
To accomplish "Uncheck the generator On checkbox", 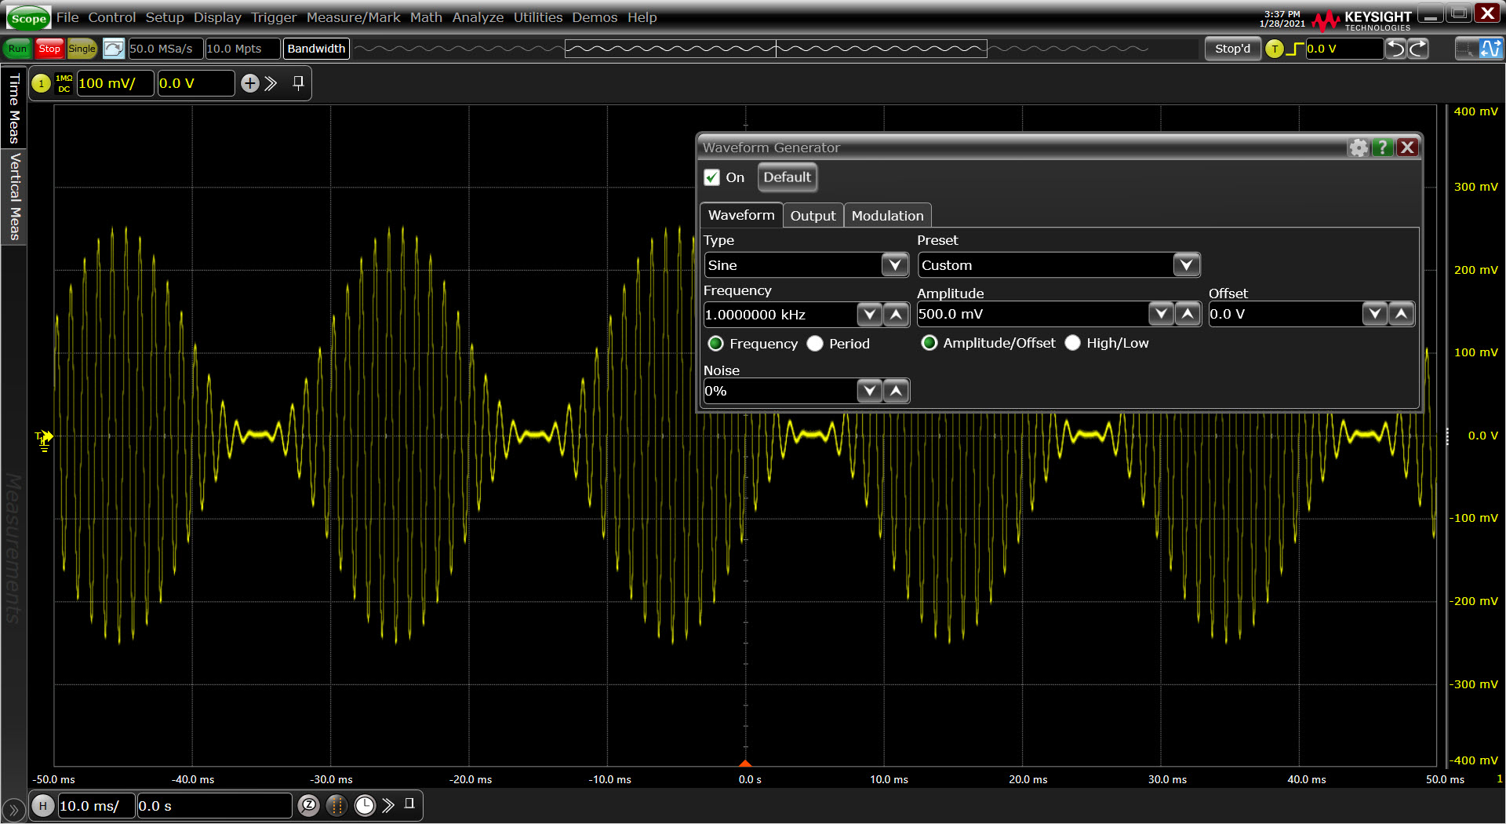I will (x=712, y=177).
